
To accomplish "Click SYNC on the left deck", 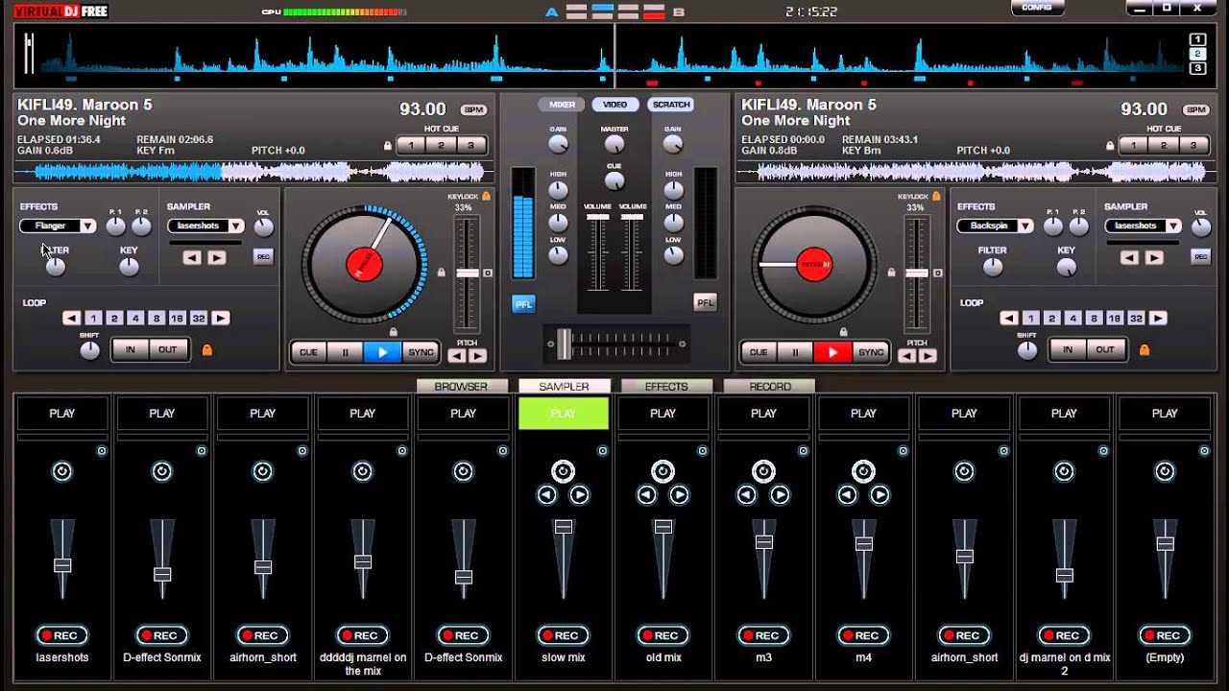I will pos(421,352).
